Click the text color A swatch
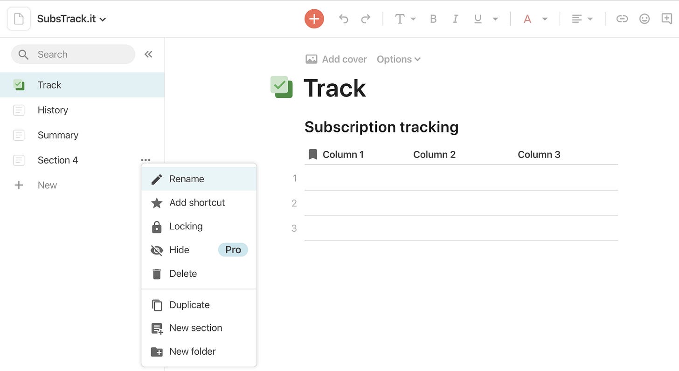Viewport: 679px width, 371px height. [x=527, y=19]
